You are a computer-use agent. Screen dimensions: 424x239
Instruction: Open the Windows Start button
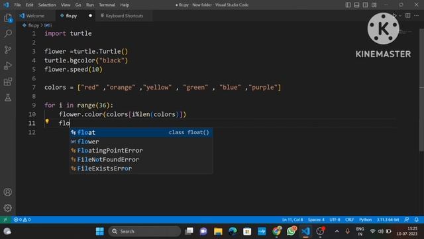pos(100,232)
